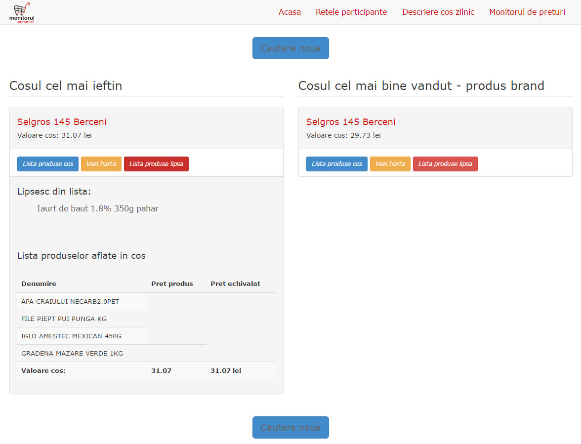Toggle Lista produse lipsa in brand basket
Viewport: 581px width, 444px height.
446,163
